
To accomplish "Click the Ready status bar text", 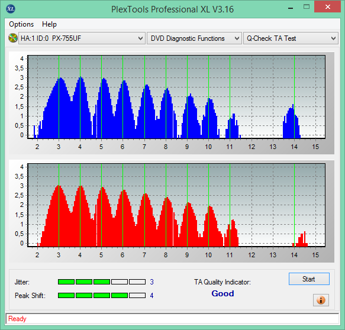I will point(17,319).
